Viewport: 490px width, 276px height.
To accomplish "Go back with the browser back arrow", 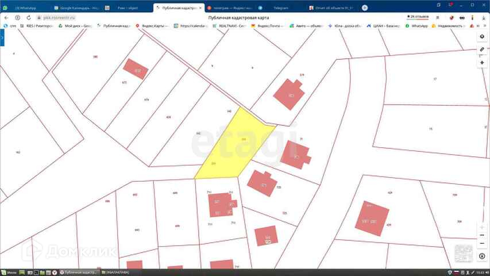I will pyautogui.click(x=6, y=18).
